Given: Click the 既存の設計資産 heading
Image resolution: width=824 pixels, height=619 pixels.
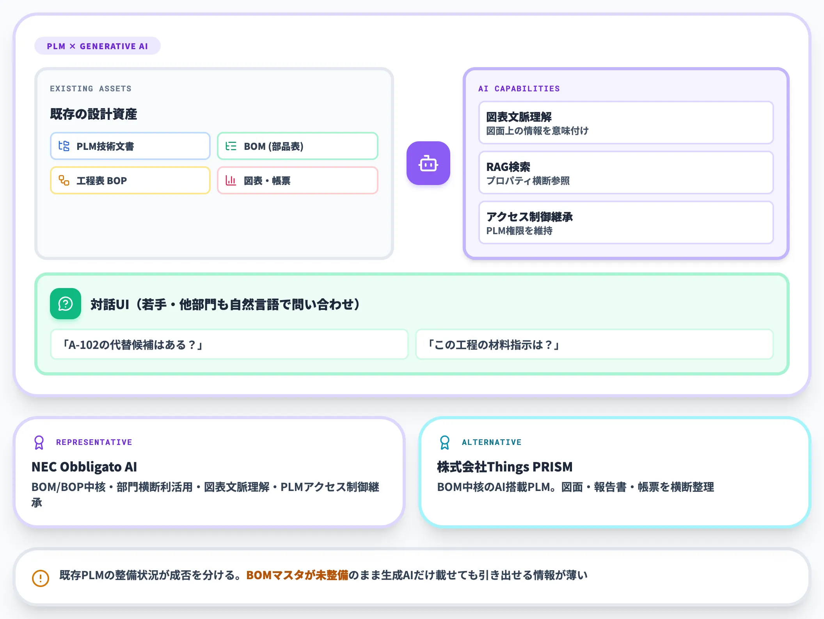Looking at the screenshot, I should click(94, 114).
